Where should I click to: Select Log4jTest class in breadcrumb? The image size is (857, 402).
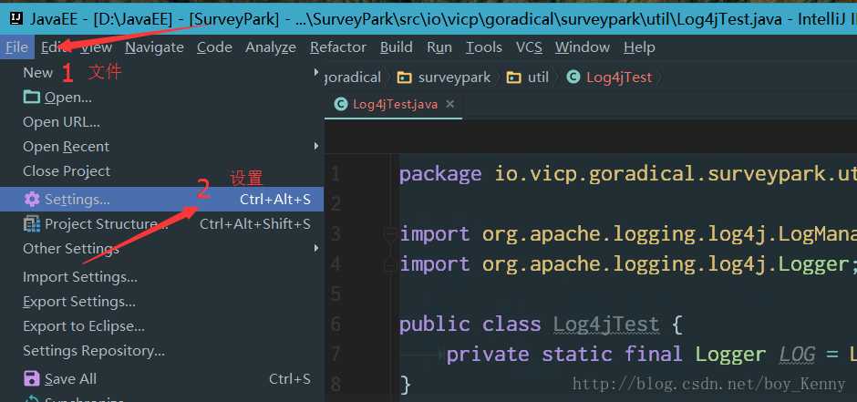coord(619,77)
